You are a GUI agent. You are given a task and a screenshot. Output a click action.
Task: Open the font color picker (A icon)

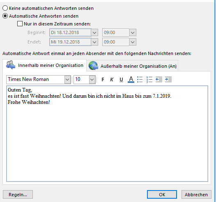pos(131,80)
